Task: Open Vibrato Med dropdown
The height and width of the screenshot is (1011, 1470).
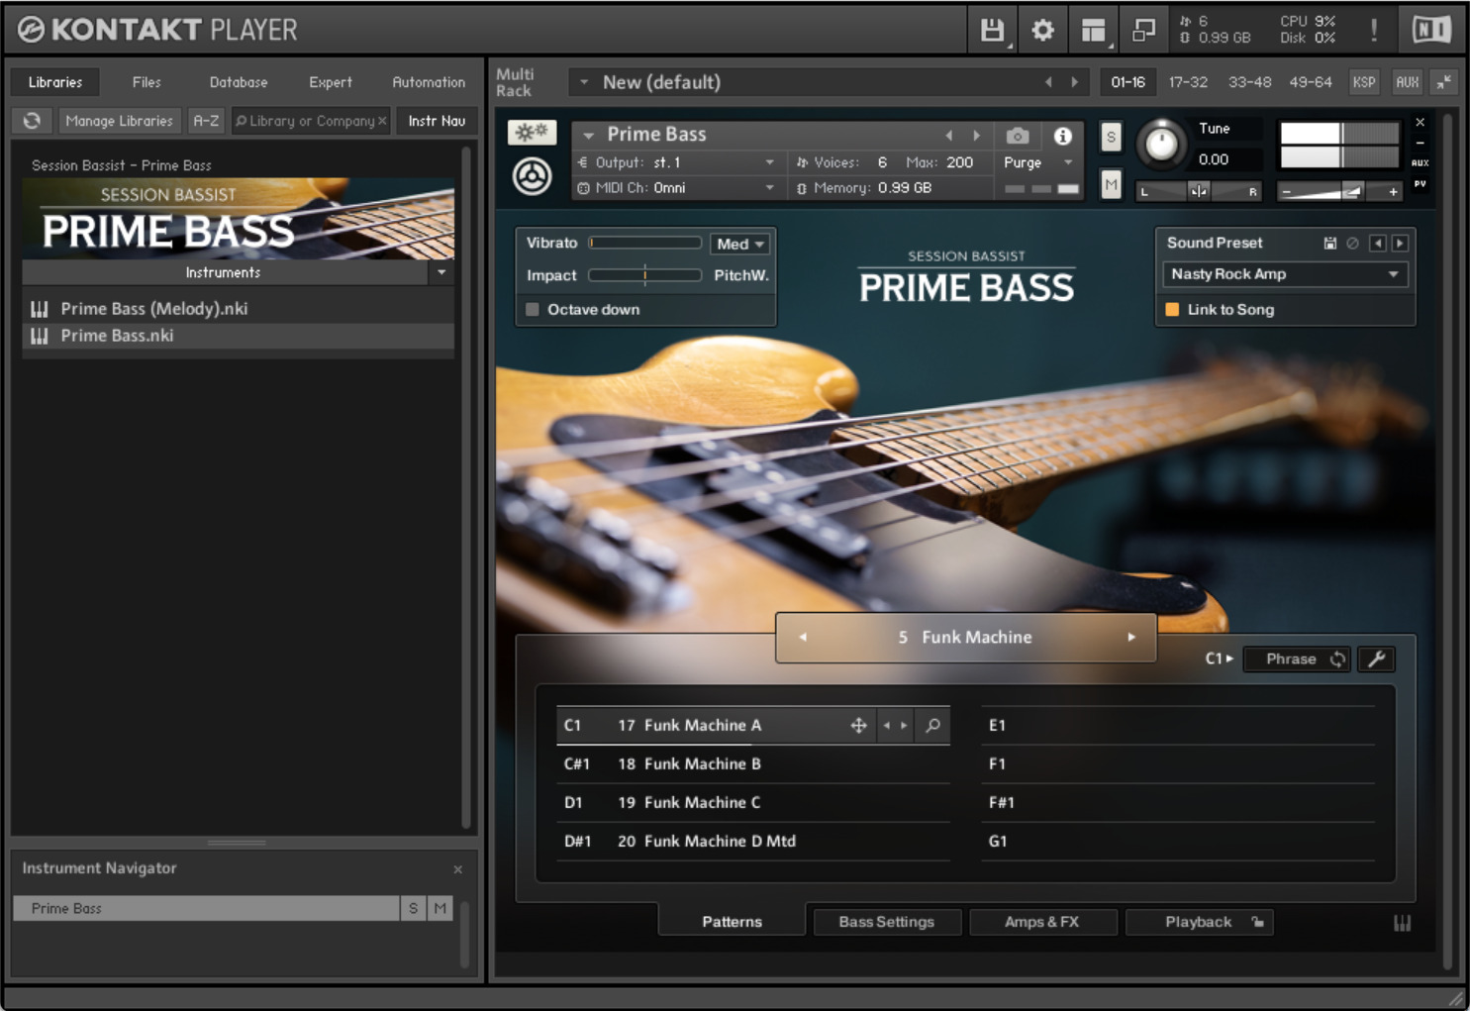Action: point(740,245)
